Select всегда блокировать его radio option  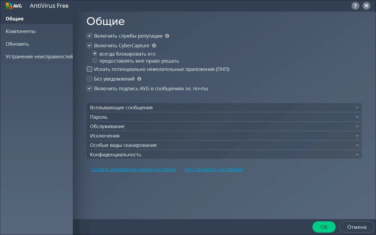coord(95,53)
